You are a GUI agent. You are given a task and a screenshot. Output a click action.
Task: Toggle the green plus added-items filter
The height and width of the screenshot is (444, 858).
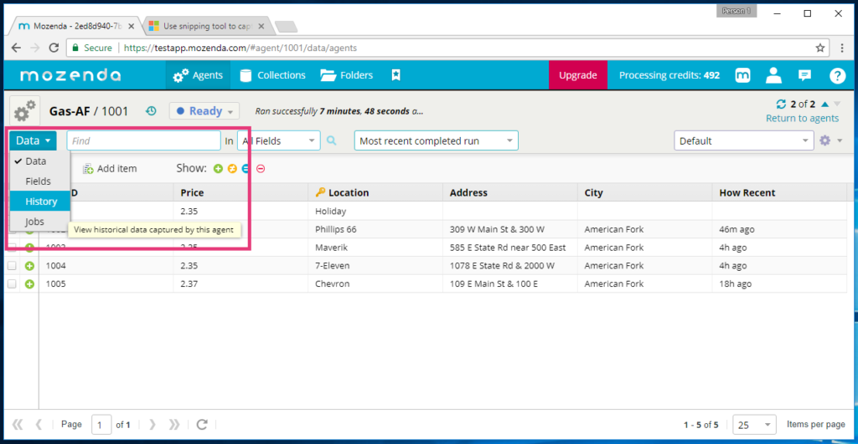[218, 169]
